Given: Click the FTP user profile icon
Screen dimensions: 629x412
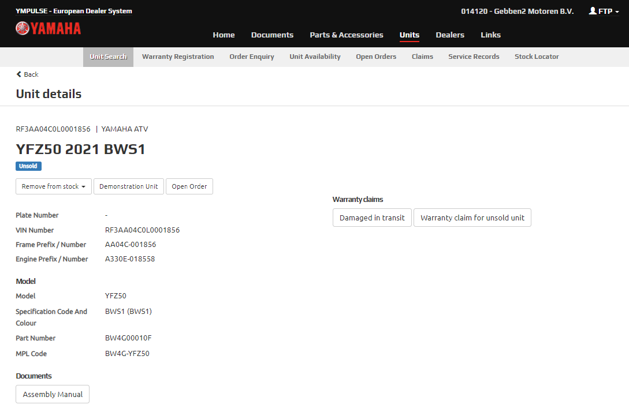Looking at the screenshot, I should pos(593,11).
